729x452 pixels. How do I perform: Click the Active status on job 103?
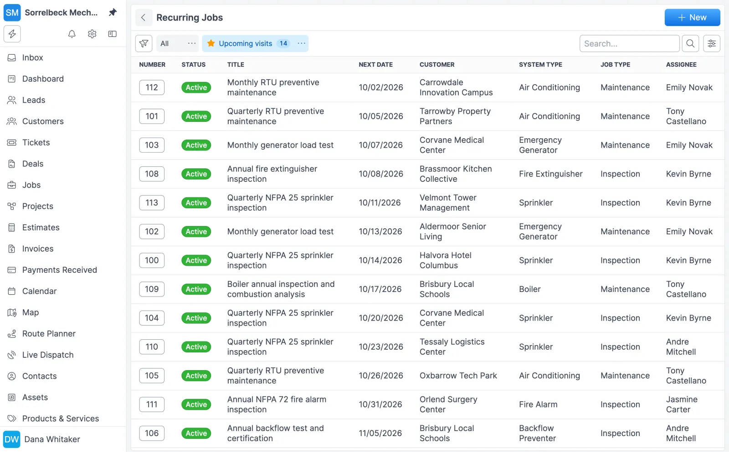[196, 146]
